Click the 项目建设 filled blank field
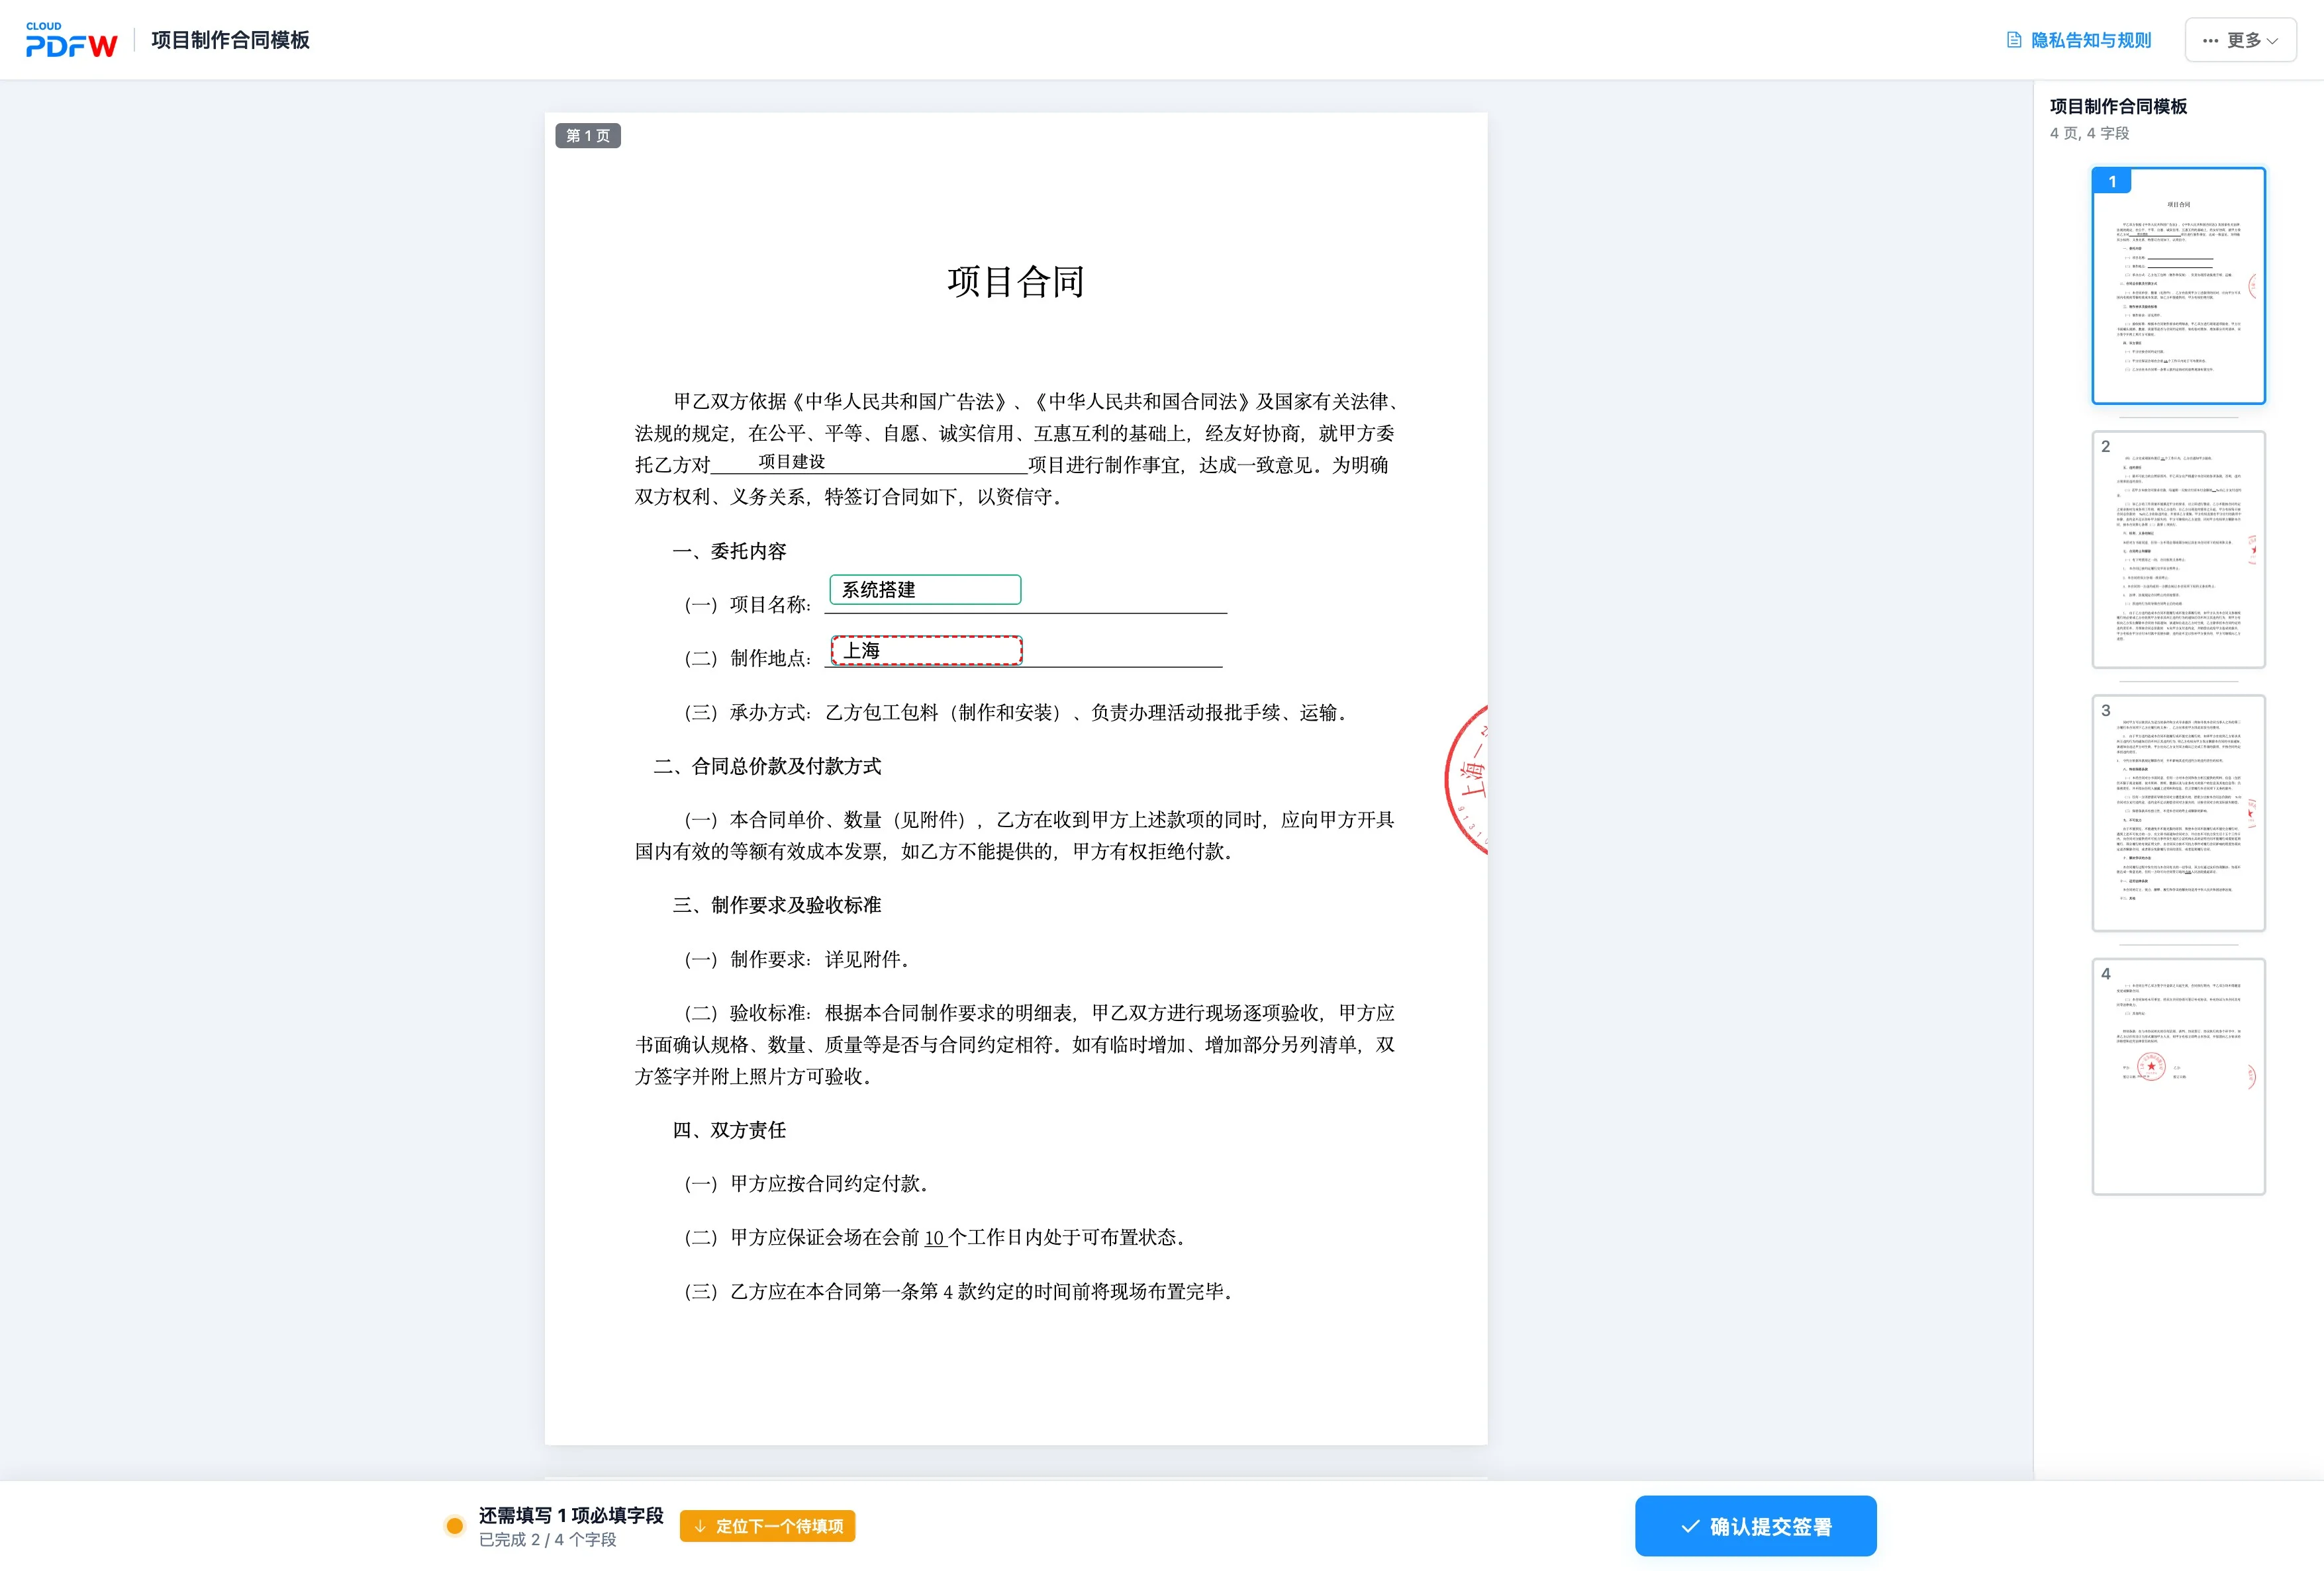The height and width of the screenshot is (1571, 2324). 792,462
